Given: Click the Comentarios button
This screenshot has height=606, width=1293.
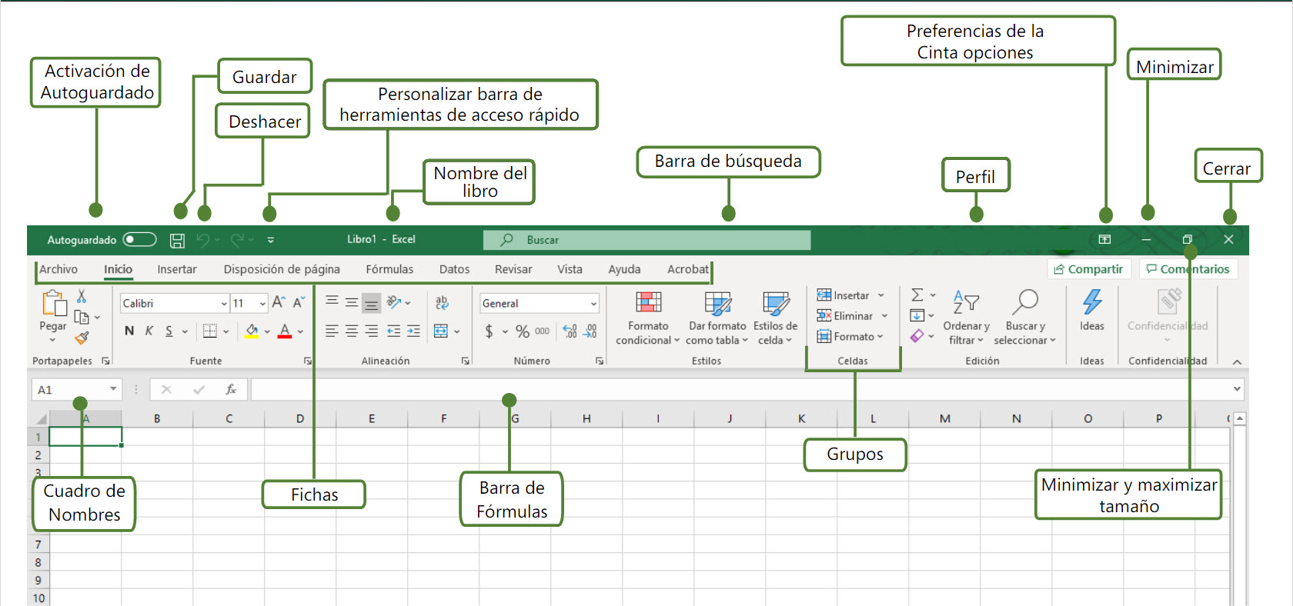Looking at the screenshot, I should [1188, 269].
